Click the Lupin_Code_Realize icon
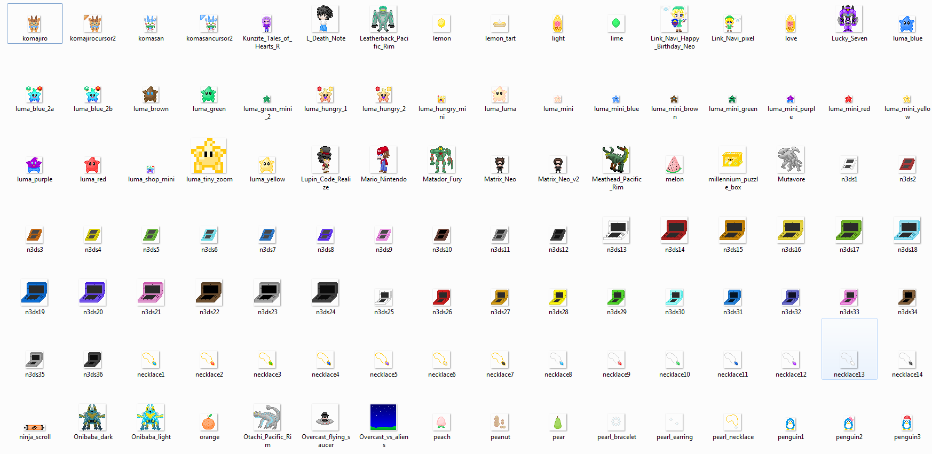Screen dimensions: 932x454 [325, 160]
